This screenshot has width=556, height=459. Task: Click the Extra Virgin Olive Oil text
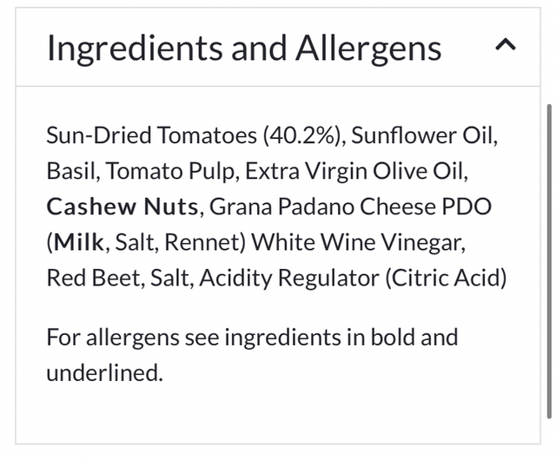[x=356, y=171]
